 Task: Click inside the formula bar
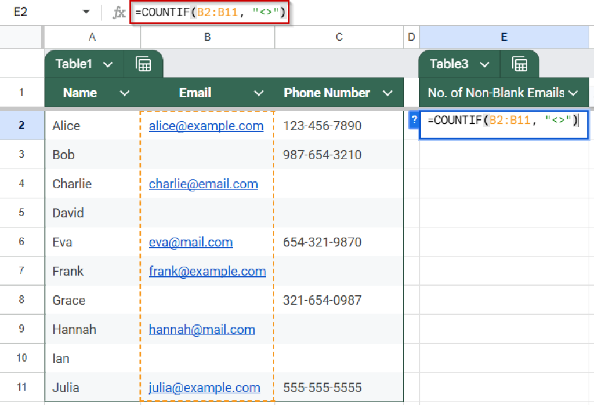coord(209,11)
